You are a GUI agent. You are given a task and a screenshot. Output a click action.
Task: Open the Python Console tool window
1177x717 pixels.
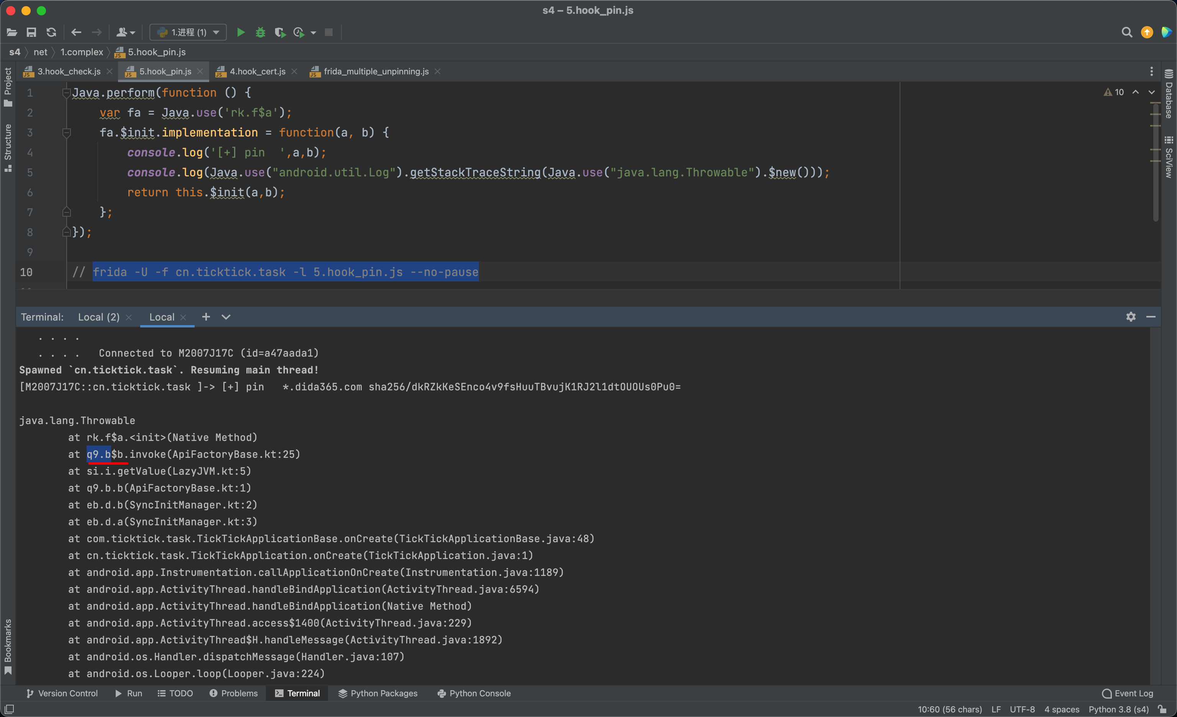(474, 693)
